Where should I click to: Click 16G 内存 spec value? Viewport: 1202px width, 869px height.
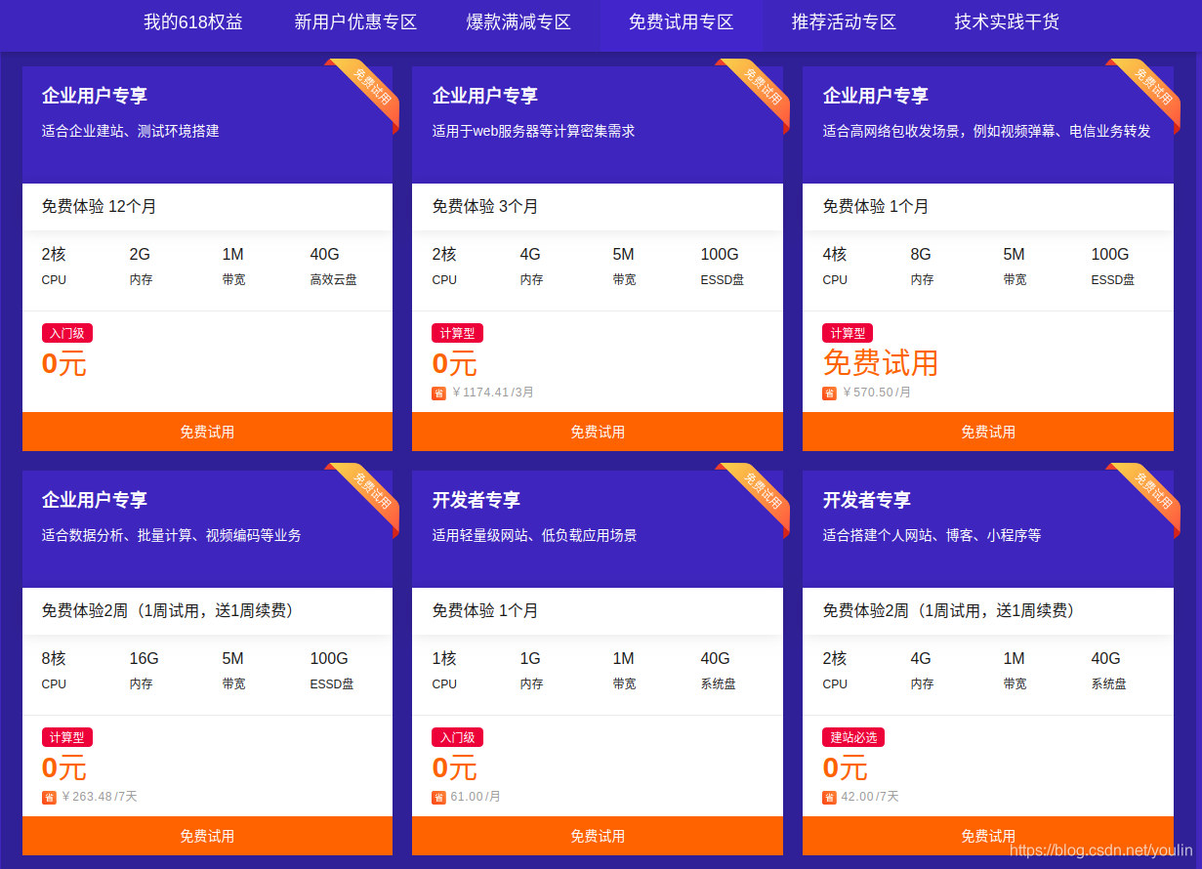point(142,658)
